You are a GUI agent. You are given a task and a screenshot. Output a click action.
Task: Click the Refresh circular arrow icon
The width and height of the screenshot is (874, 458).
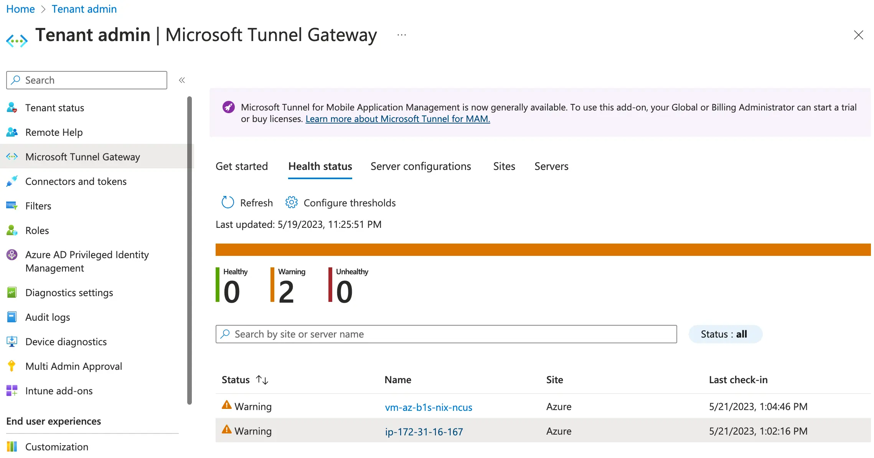228,203
